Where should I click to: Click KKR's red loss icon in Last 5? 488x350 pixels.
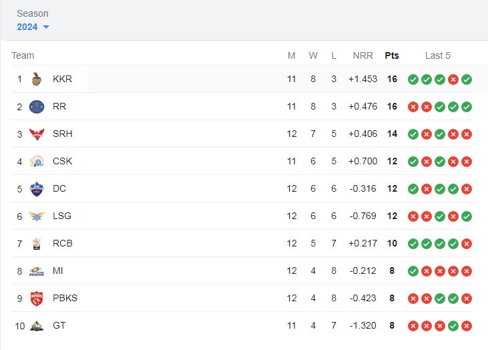click(x=453, y=79)
